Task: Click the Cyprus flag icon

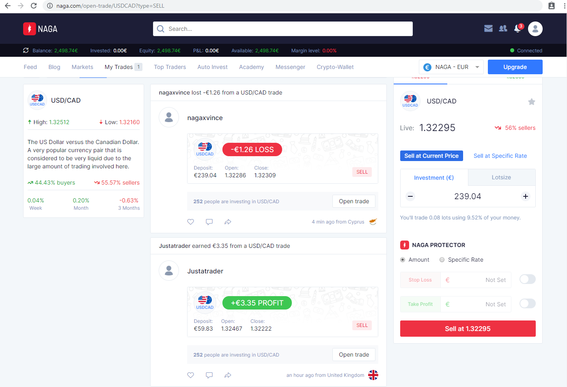Action: [x=373, y=221]
